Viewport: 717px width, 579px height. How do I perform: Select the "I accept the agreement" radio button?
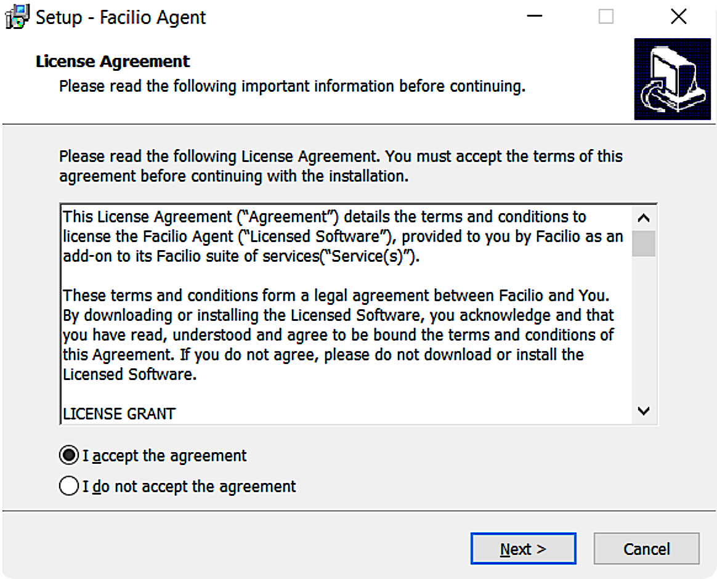(68, 456)
